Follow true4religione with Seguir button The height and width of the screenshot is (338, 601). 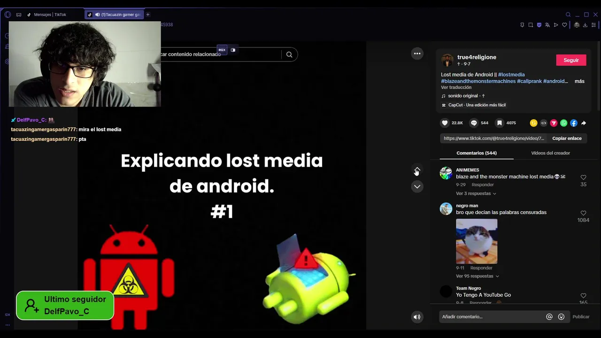[x=571, y=60]
